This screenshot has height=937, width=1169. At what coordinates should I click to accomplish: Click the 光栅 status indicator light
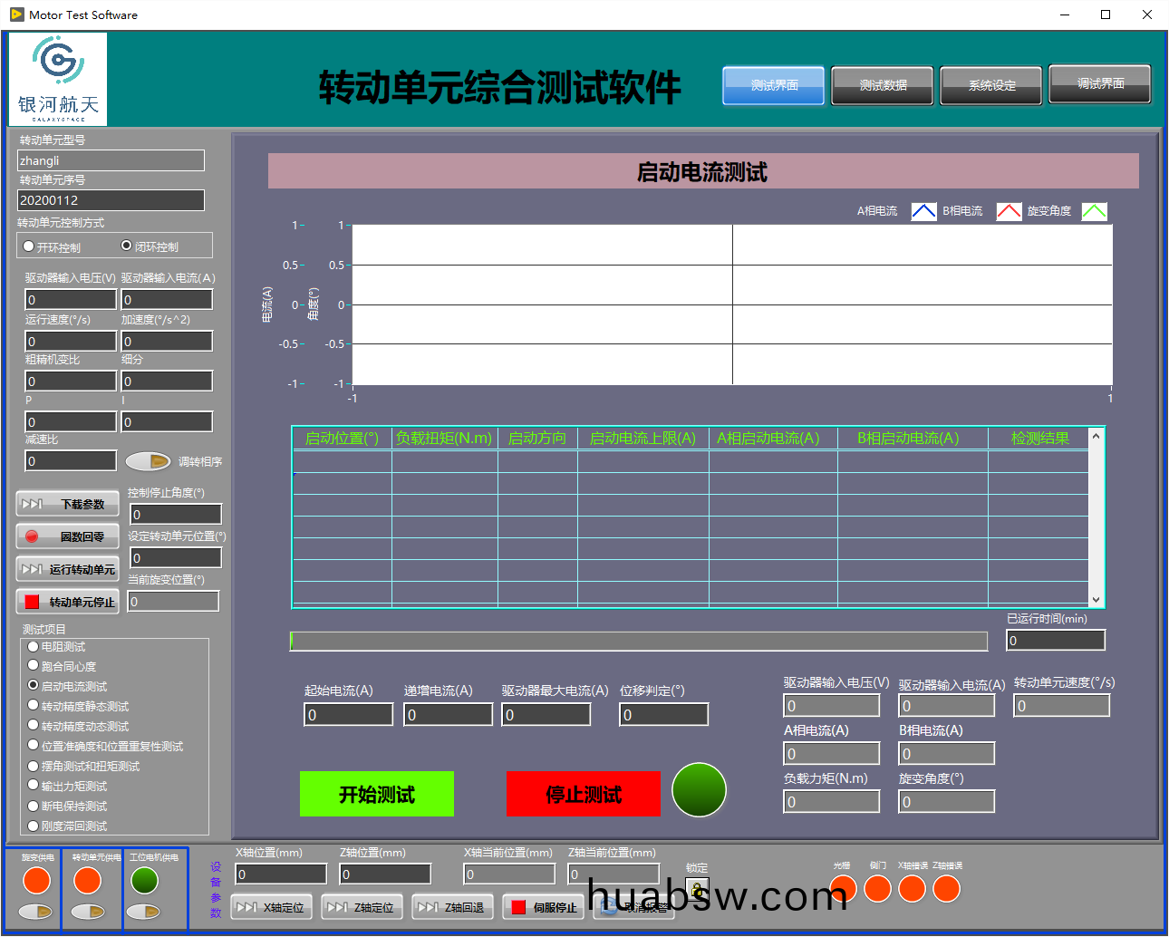tap(843, 889)
